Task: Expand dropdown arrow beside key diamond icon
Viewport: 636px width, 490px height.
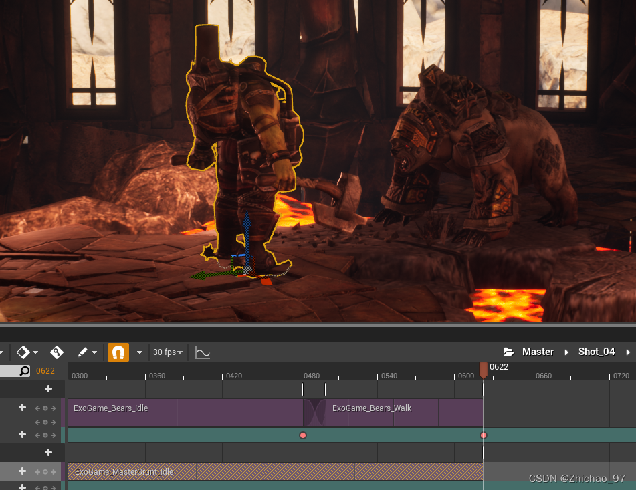Action: point(35,352)
